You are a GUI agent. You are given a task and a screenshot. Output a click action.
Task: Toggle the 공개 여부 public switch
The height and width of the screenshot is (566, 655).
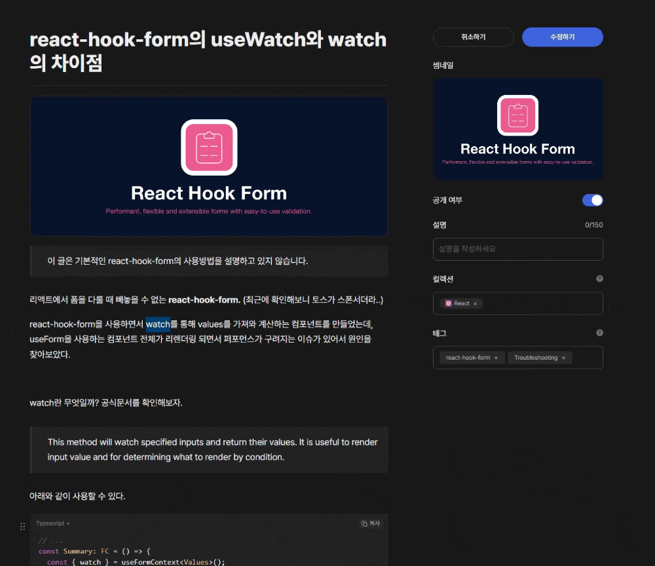[x=592, y=200]
